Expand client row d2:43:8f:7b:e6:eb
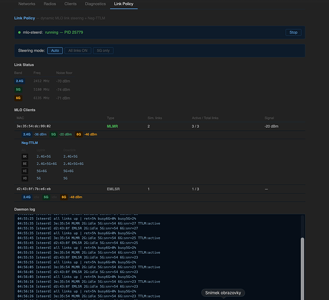This screenshot has width=329, height=300. coord(160,189)
